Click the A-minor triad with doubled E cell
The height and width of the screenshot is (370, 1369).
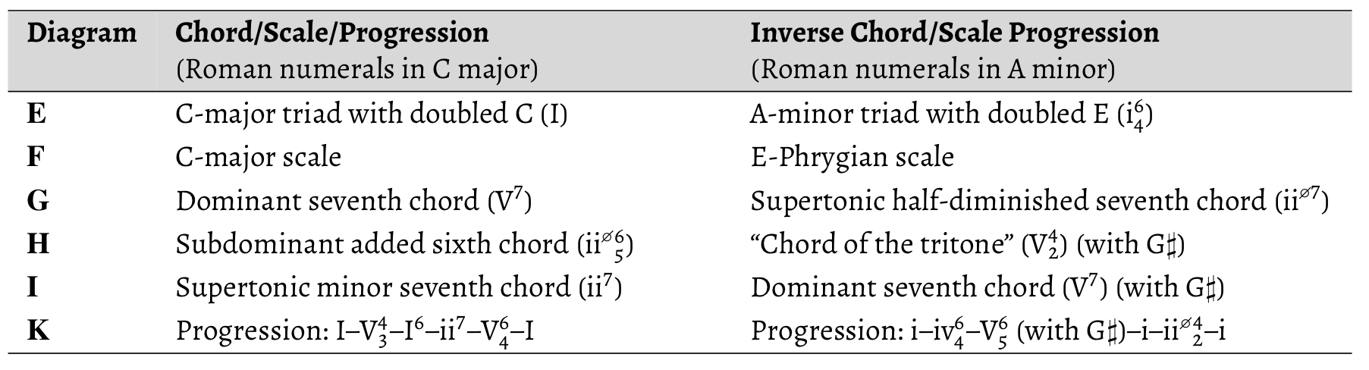point(953,115)
